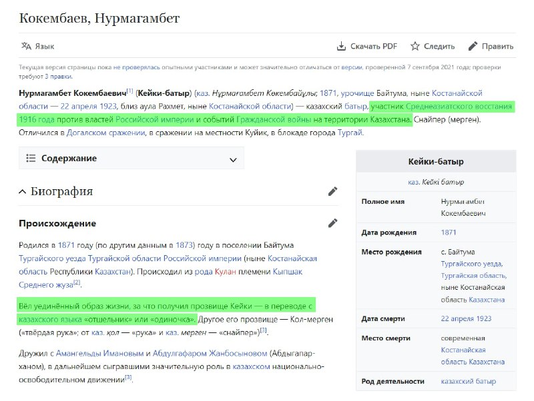
Task: Expand the Содержание contents dropdown
Action: 131,159
